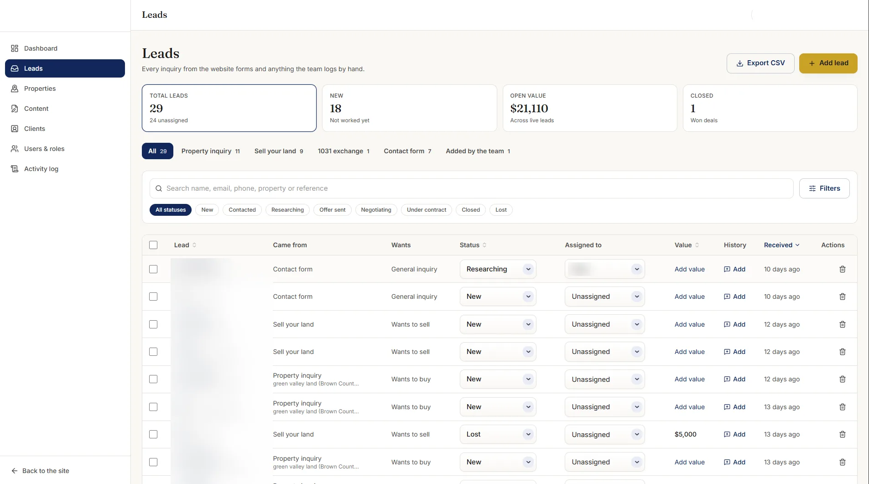Delete the Researching lead via trash icon
Image resolution: width=869 pixels, height=484 pixels.
(843, 269)
